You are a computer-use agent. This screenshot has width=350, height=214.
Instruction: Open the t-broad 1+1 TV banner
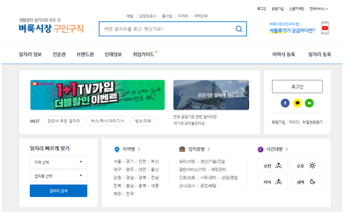pyautogui.click(x=98, y=95)
